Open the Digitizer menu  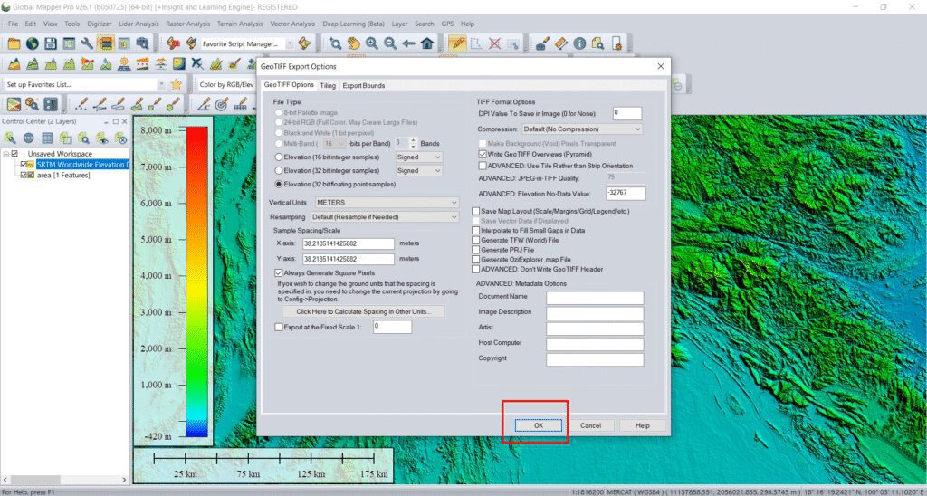pyautogui.click(x=99, y=24)
